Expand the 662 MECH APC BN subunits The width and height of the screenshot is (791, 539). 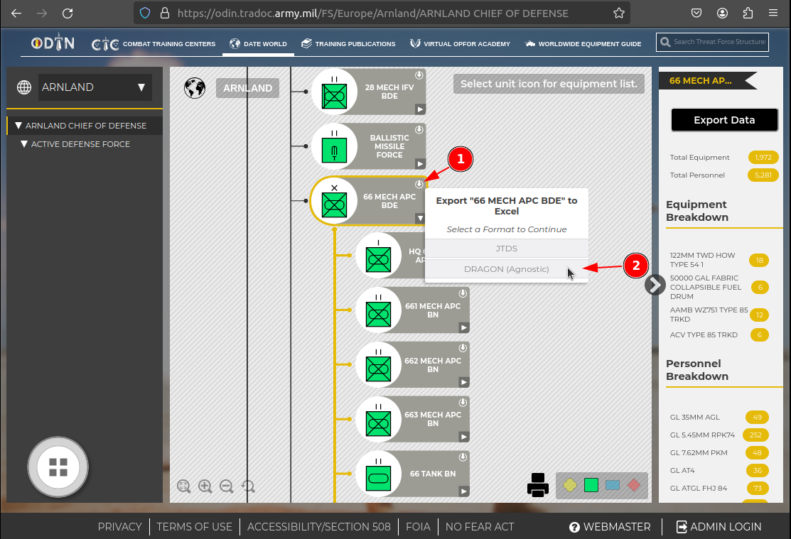pos(463,382)
